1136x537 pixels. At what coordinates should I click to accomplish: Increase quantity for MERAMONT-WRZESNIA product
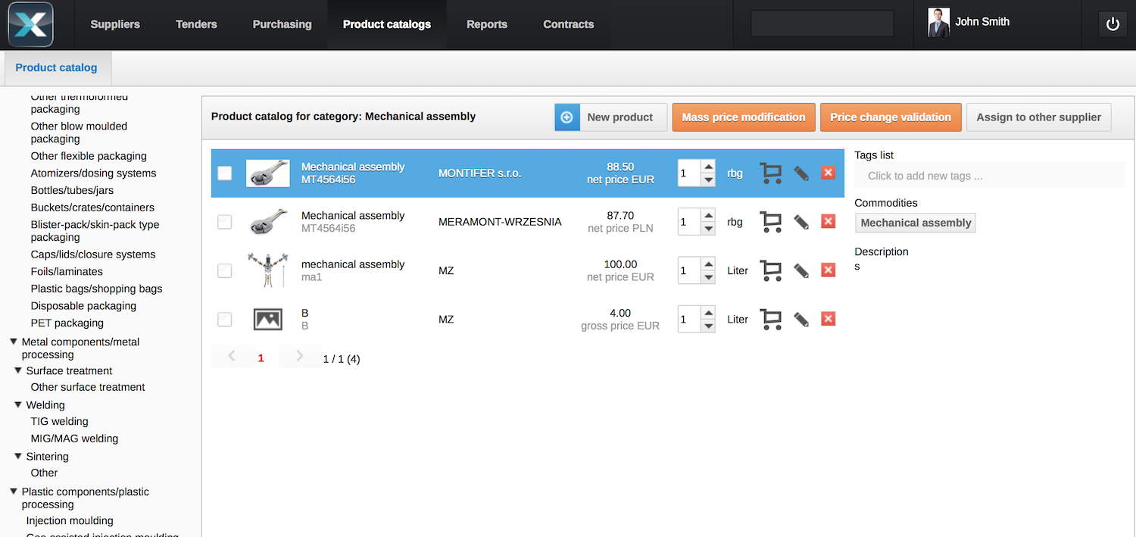(708, 215)
